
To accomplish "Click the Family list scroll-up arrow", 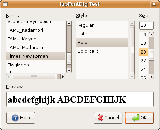I will [69, 23].
